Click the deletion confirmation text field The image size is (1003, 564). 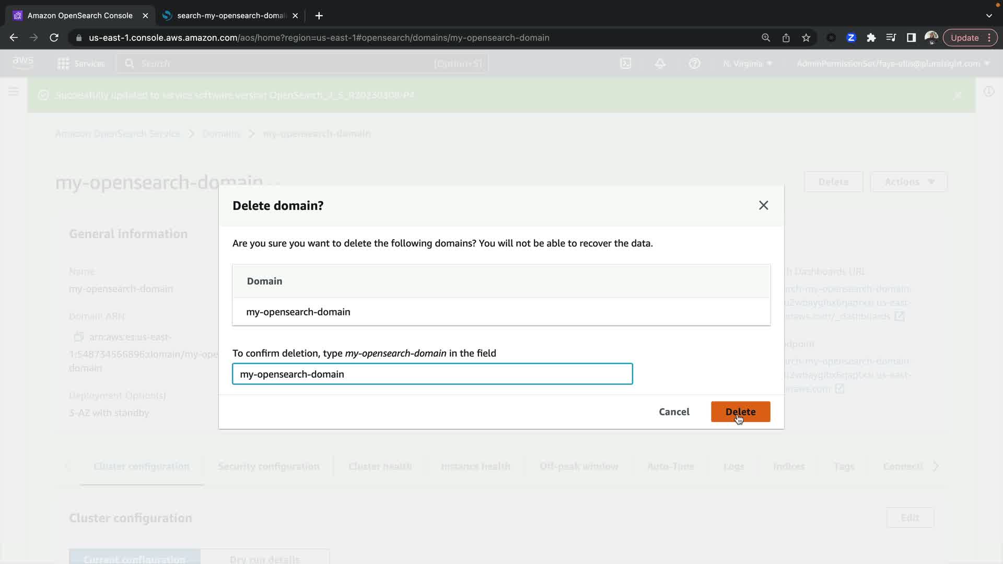(x=432, y=374)
